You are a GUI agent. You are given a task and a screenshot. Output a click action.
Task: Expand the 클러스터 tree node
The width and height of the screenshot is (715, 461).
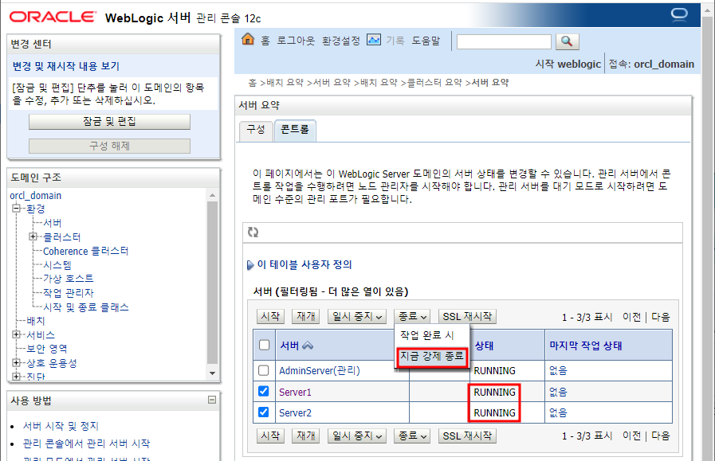coord(33,236)
